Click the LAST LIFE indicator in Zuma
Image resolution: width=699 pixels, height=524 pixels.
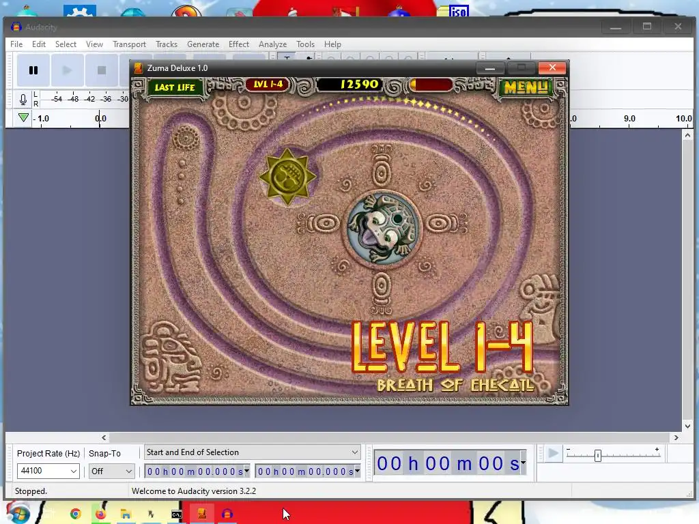175,87
